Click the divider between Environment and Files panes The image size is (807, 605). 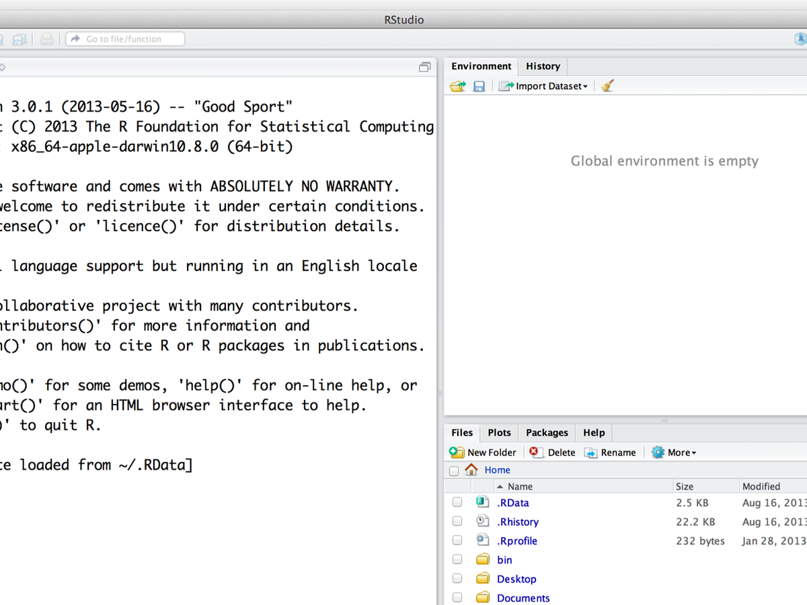(664, 420)
